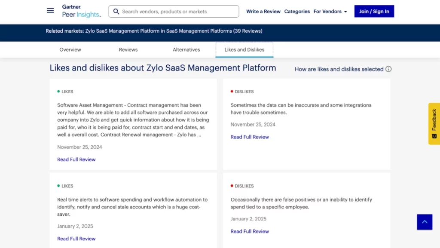Click the January 2, 2025 date under dislikes
Screen dimensions: 440x248
(248, 219)
